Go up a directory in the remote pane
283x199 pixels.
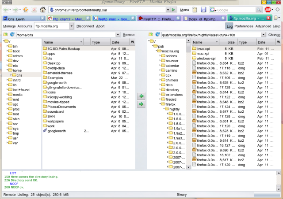(x=151, y=34)
